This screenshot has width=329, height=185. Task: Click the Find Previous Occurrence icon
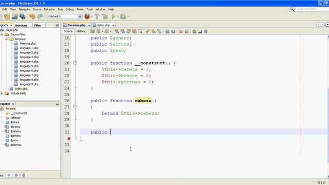123,31
